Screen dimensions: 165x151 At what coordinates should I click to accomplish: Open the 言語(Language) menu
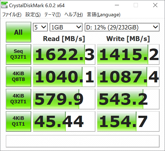(104, 15)
